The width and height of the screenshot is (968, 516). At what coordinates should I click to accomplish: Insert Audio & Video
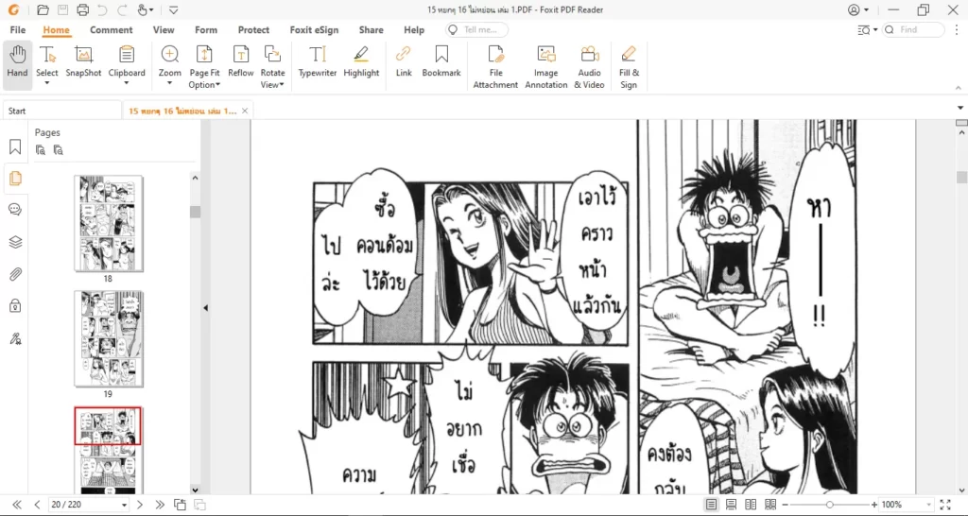point(590,67)
